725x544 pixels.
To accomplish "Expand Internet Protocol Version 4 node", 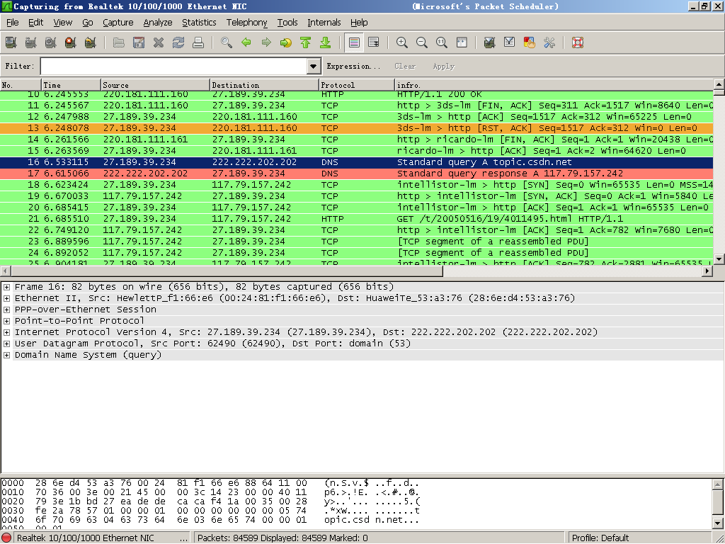I will coord(7,332).
